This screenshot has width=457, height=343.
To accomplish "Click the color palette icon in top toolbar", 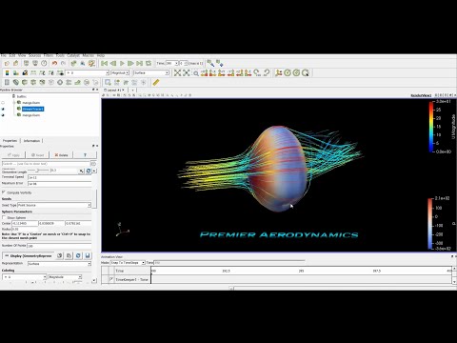I will click(91, 64).
